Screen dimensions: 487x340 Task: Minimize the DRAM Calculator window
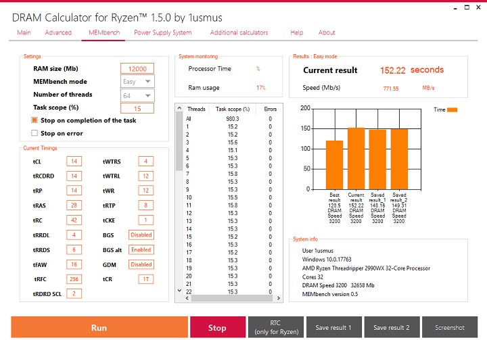(x=455, y=7)
